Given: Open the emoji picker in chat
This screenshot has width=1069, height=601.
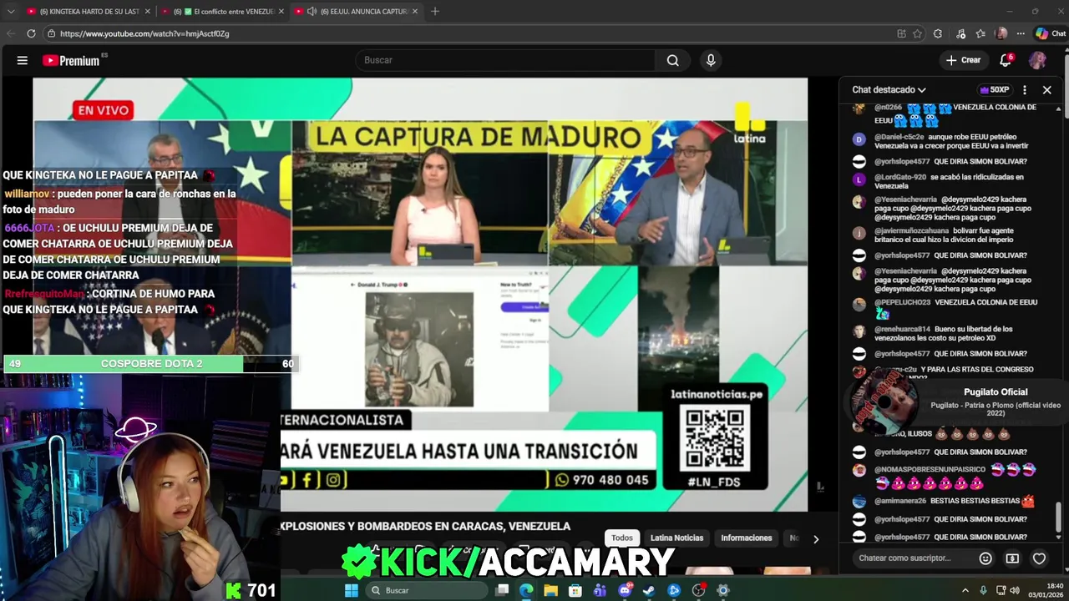Looking at the screenshot, I should [x=985, y=558].
